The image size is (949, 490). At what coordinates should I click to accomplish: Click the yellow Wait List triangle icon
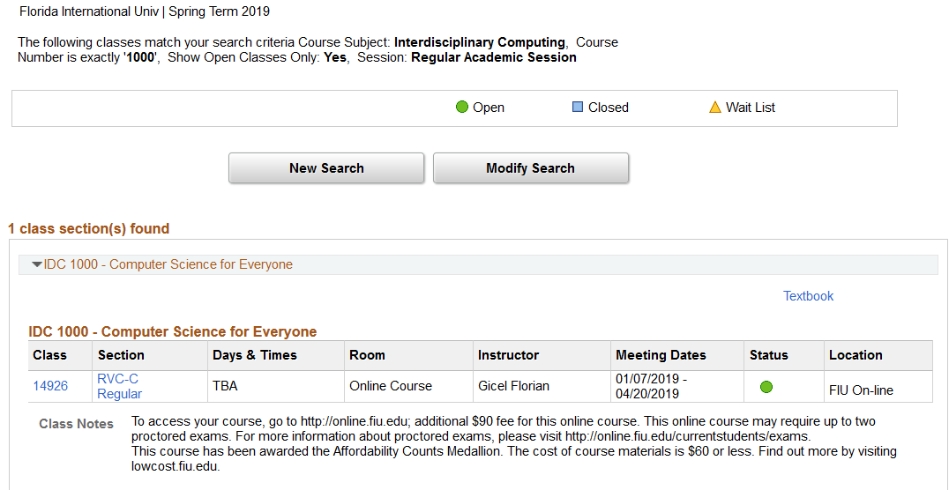715,108
